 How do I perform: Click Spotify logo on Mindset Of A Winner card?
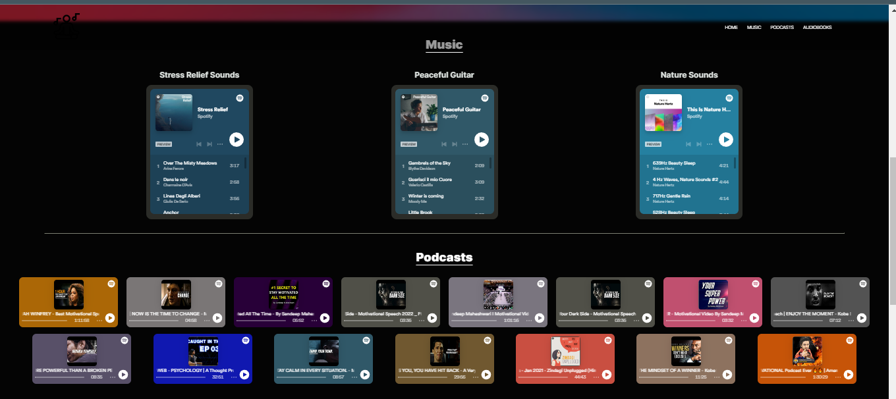coord(729,340)
